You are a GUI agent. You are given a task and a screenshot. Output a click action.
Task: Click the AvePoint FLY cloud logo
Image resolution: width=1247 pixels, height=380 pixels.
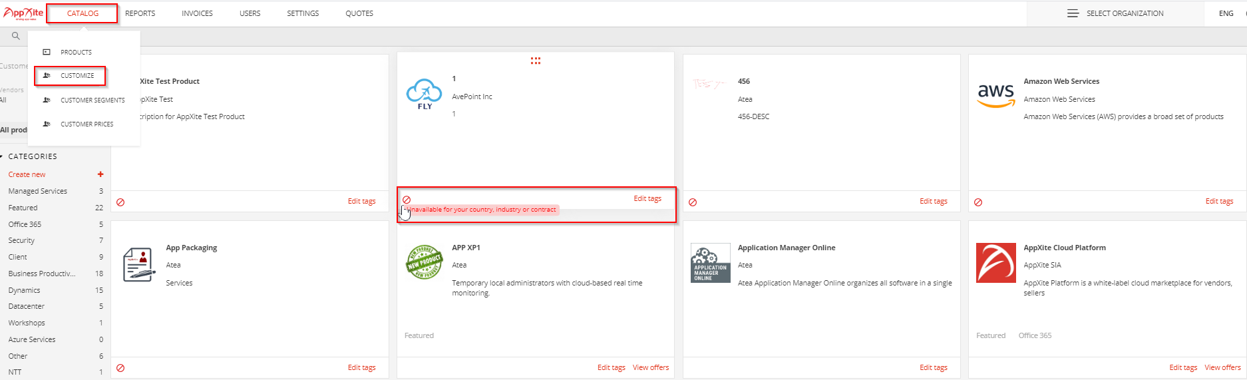pyautogui.click(x=425, y=95)
